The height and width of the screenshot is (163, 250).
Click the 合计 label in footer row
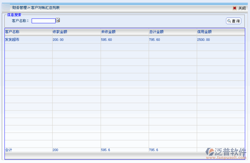(x=8, y=150)
